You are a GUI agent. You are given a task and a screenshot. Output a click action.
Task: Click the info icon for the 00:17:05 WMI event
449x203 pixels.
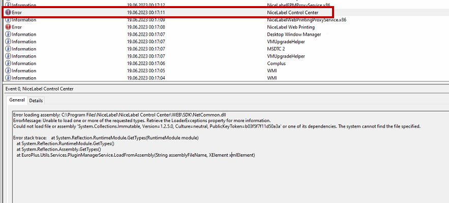(x=8, y=71)
